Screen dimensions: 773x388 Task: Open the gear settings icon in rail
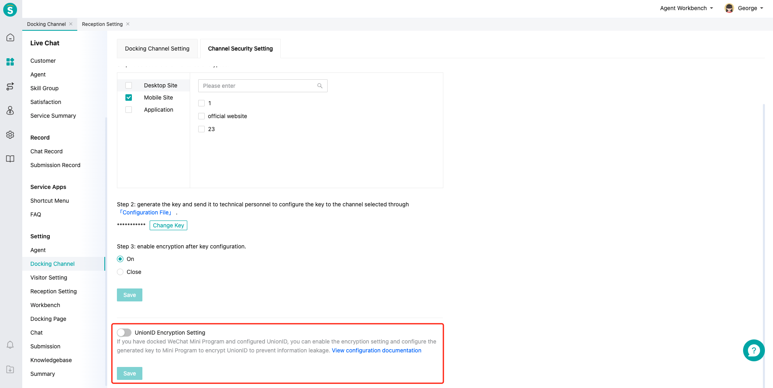coord(11,135)
